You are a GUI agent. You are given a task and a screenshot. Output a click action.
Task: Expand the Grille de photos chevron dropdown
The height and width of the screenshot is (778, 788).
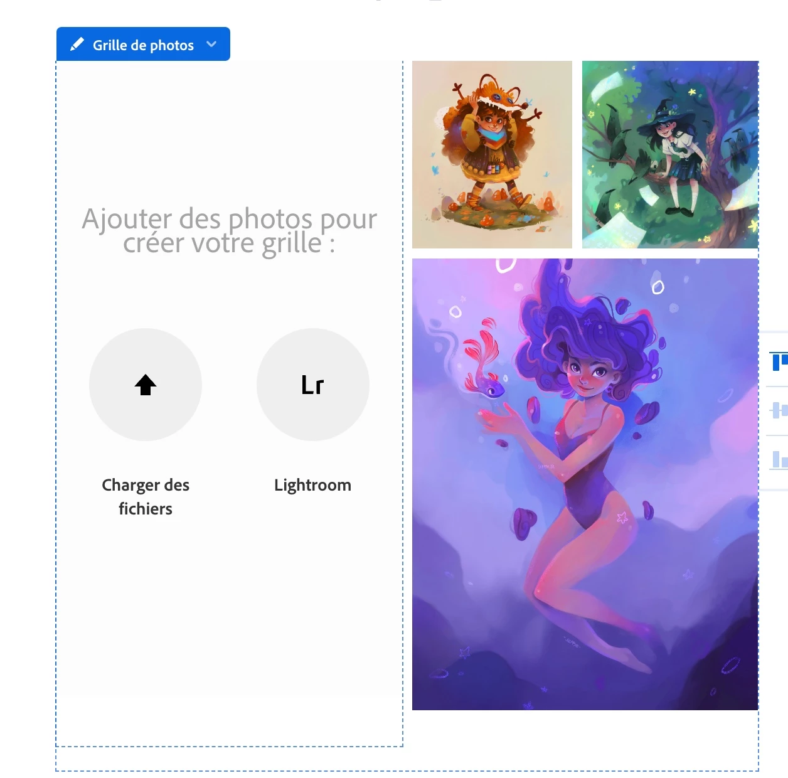point(211,45)
